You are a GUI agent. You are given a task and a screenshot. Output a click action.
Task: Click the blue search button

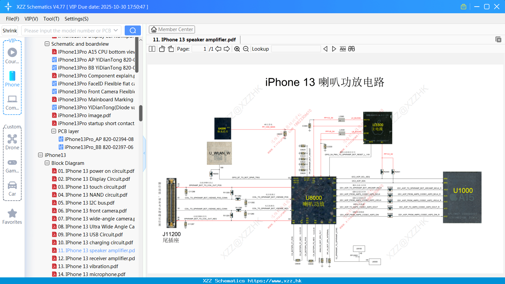coord(133,30)
